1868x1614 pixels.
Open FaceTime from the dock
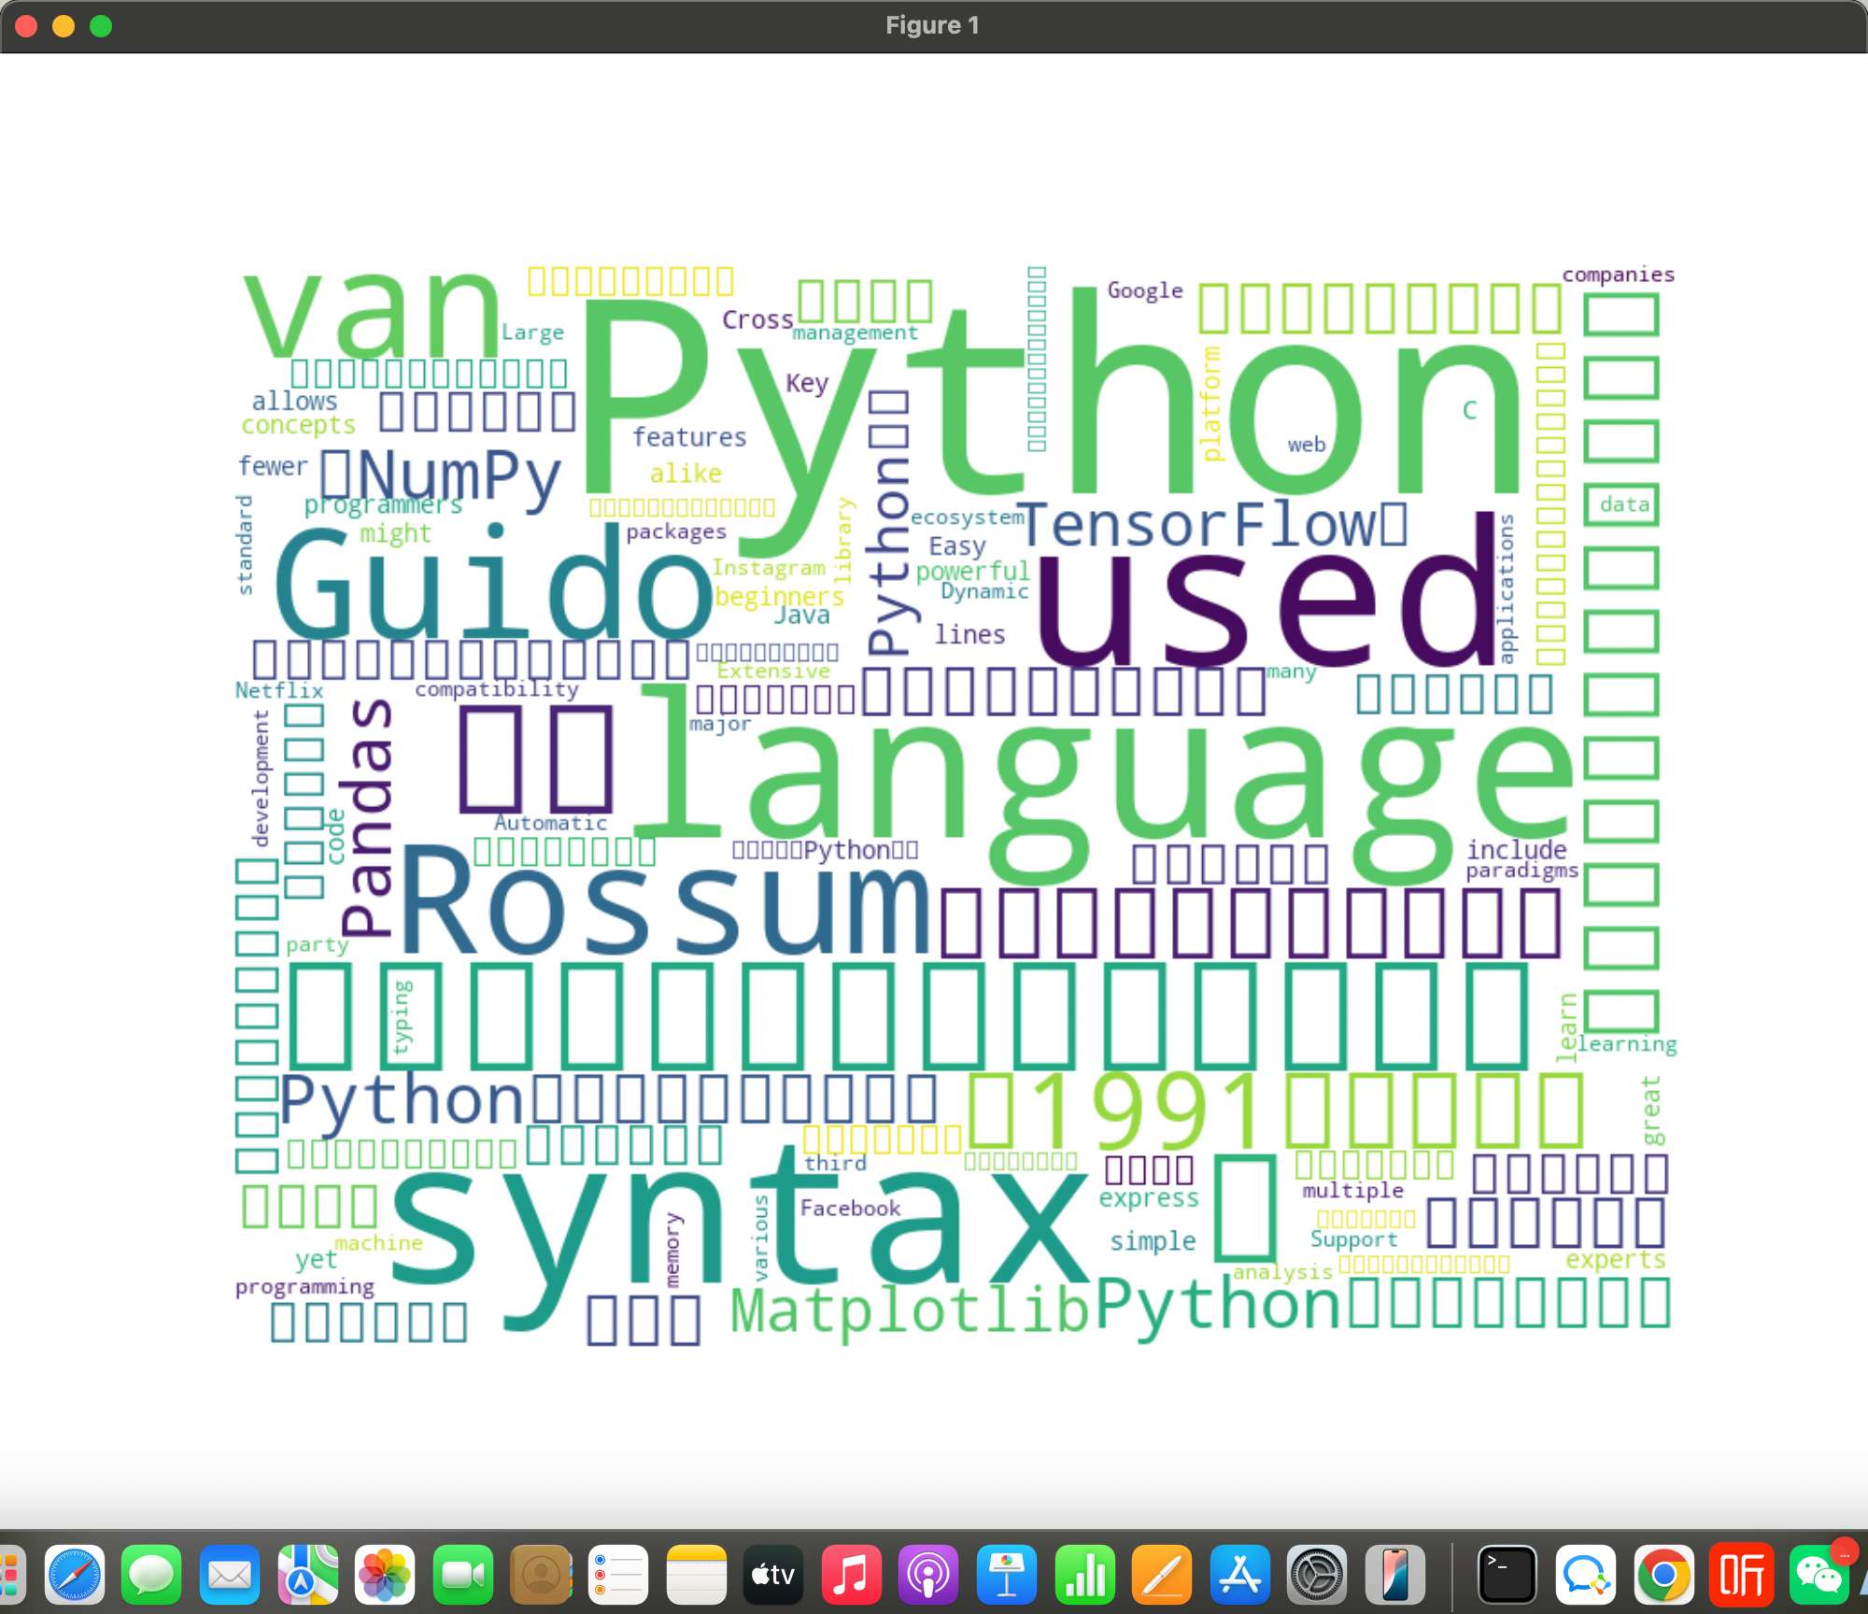click(462, 1574)
